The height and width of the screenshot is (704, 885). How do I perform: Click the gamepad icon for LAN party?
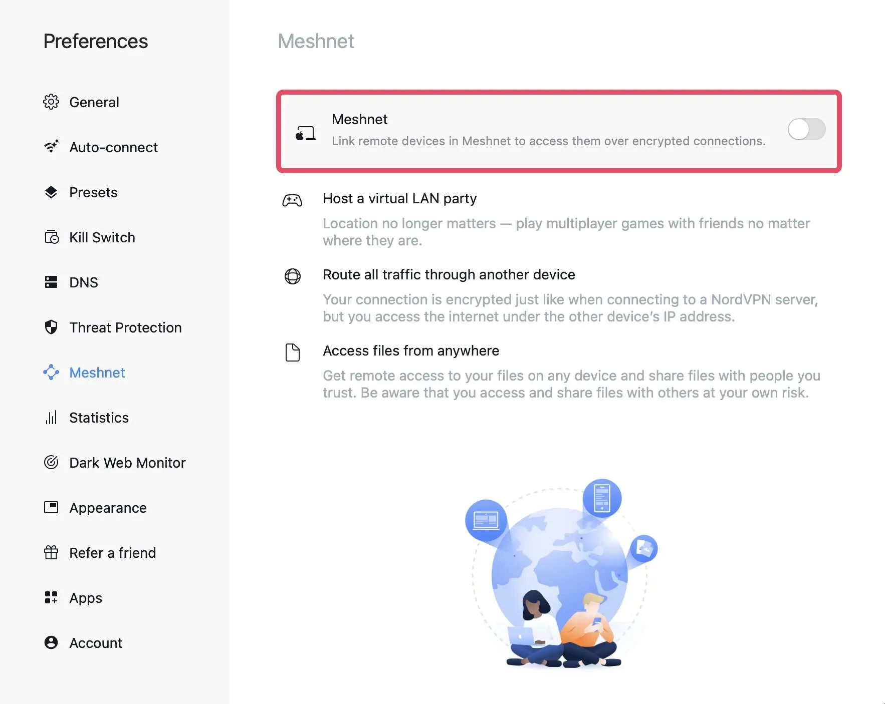point(292,200)
